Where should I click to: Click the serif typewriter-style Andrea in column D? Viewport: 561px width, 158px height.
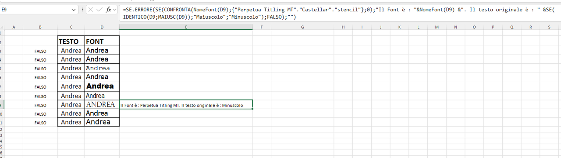tap(102, 68)
